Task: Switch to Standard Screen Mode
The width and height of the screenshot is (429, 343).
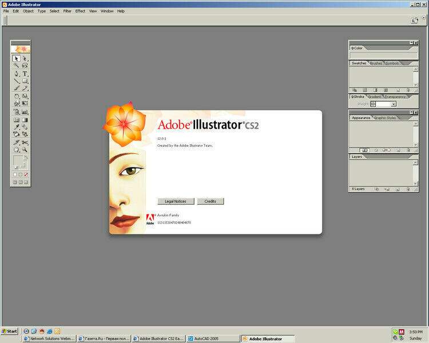Action: pyautogui.click(x=15, y=182)
